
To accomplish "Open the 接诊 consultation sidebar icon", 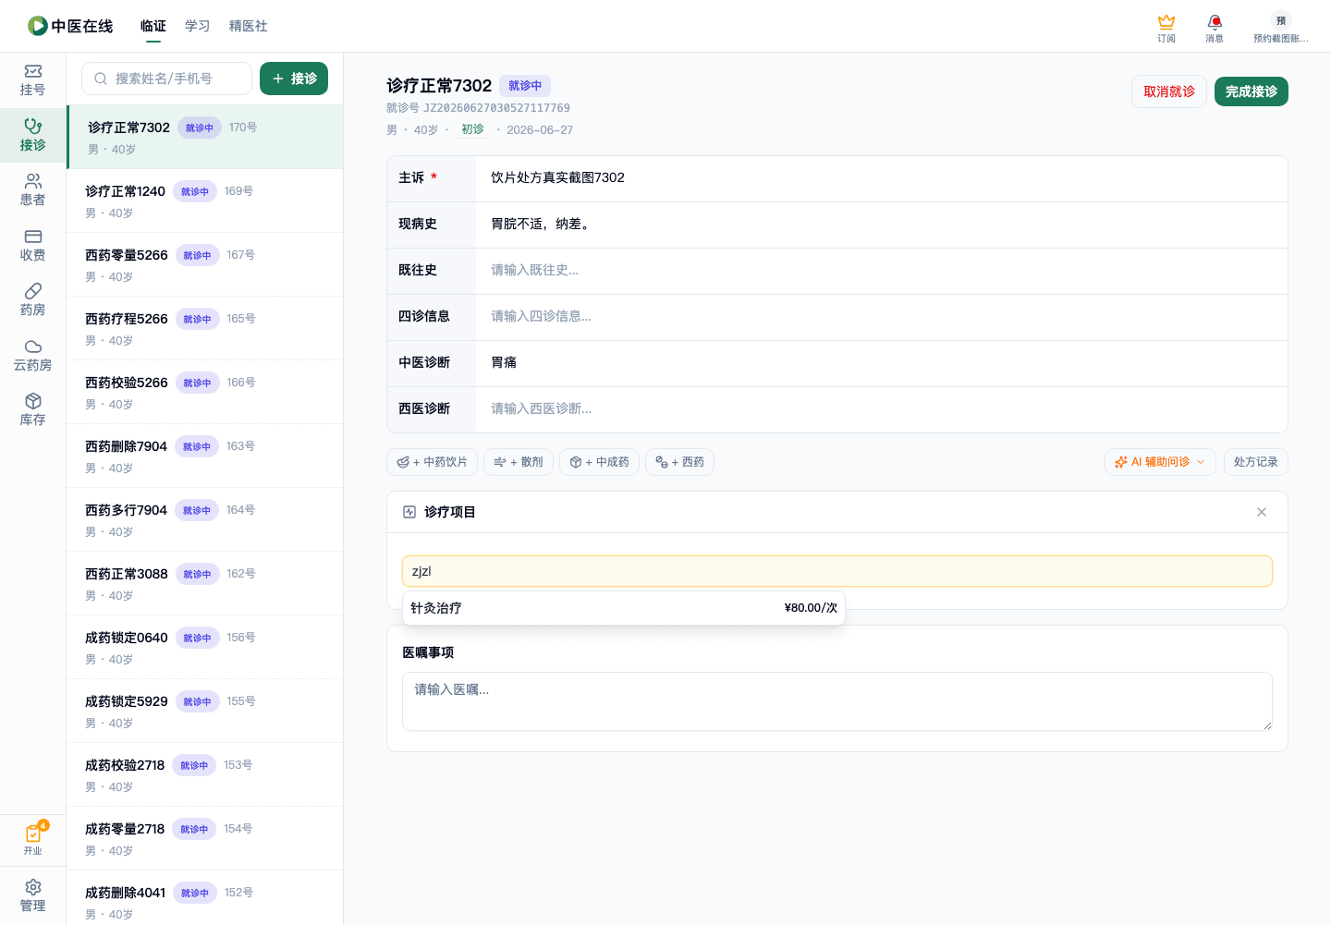I will 32,135.
